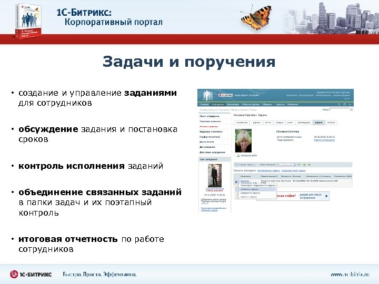This screenshot has width=379, height=284.
Task: Open Кадровые изменения in the left sidebar
Action: click(x=211, y=131)
